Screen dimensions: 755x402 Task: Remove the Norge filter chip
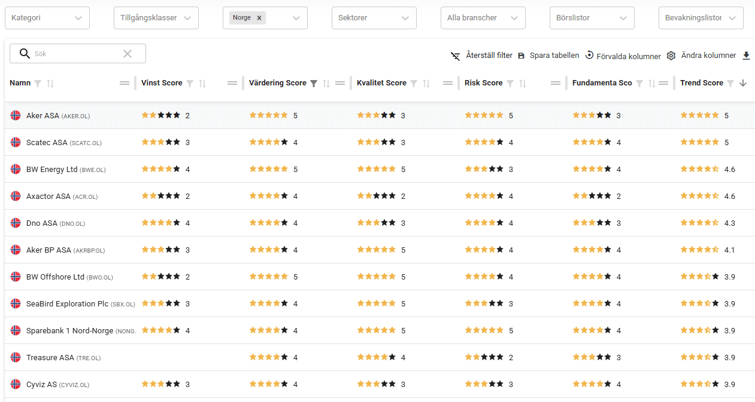click(x=259, y=18)
